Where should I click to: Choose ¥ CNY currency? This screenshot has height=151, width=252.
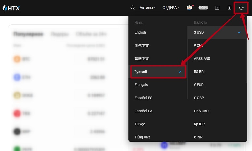[x=217, y=45]
